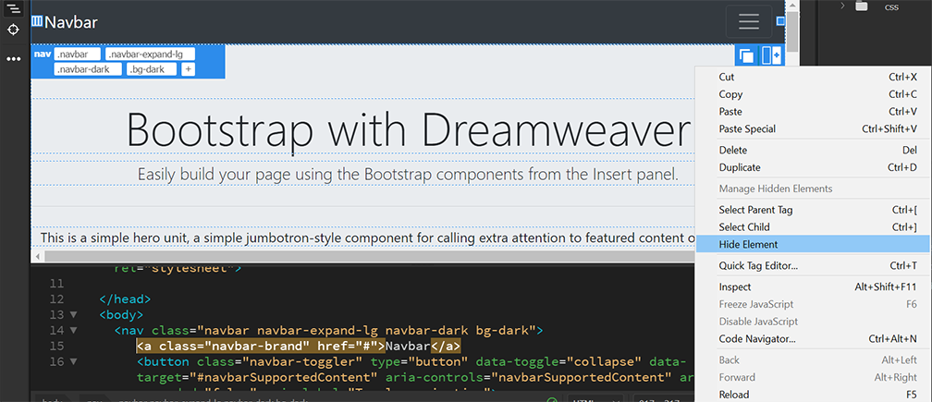Click the 'Easily build your page' subheading
The width and height of the screenshot is (932, 402).
point(408,174)
